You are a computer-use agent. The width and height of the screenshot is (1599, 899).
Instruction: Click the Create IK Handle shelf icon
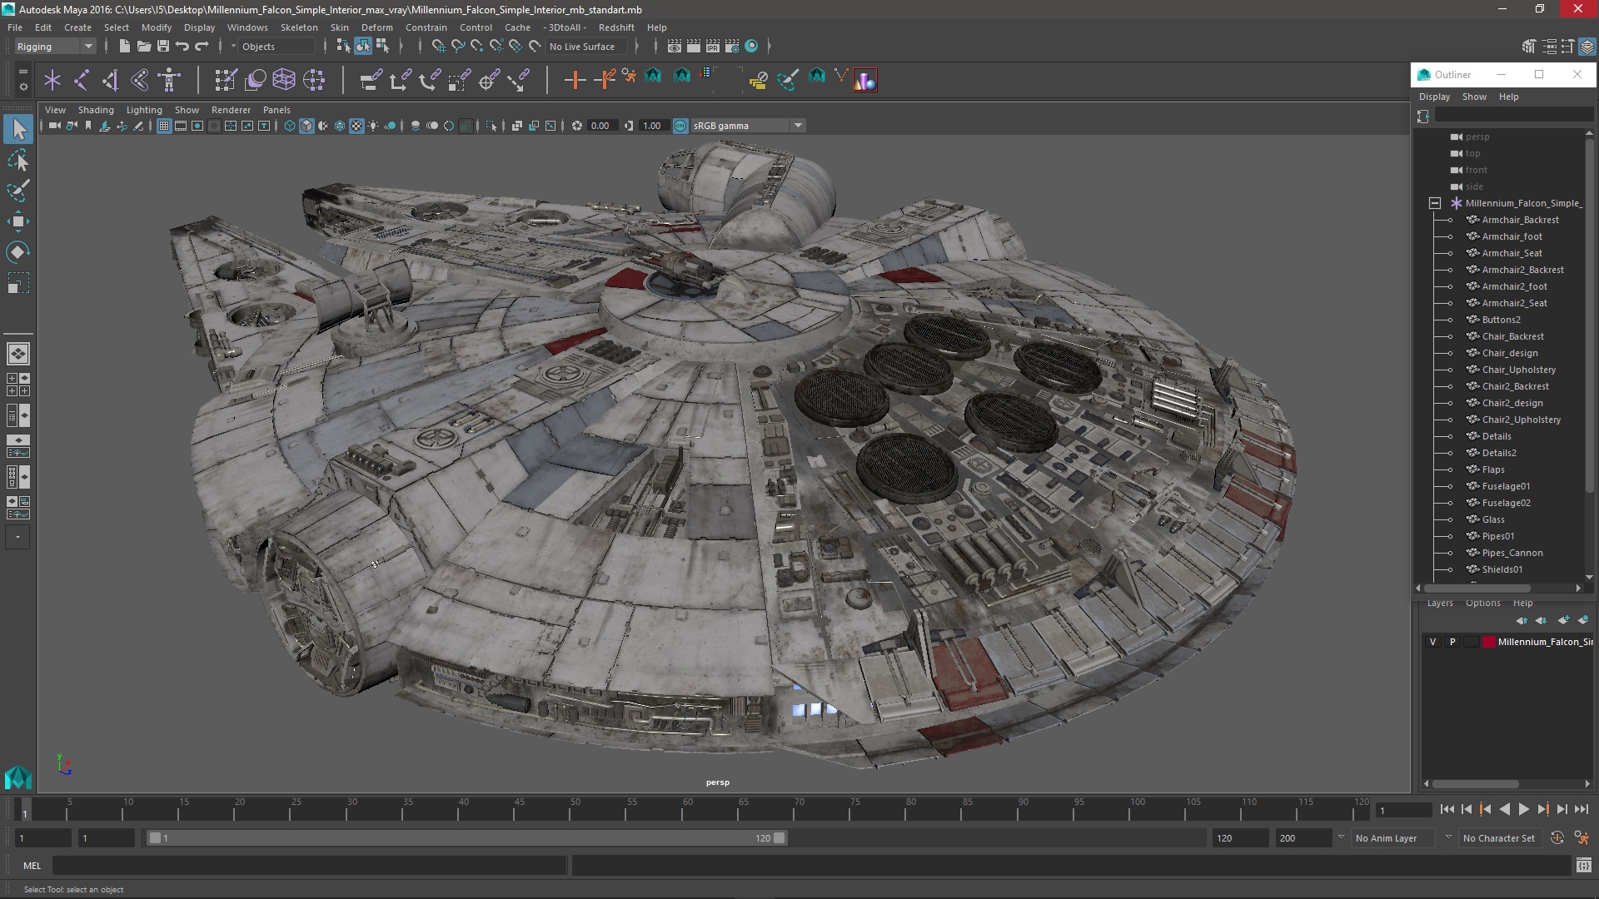[111, 80]
